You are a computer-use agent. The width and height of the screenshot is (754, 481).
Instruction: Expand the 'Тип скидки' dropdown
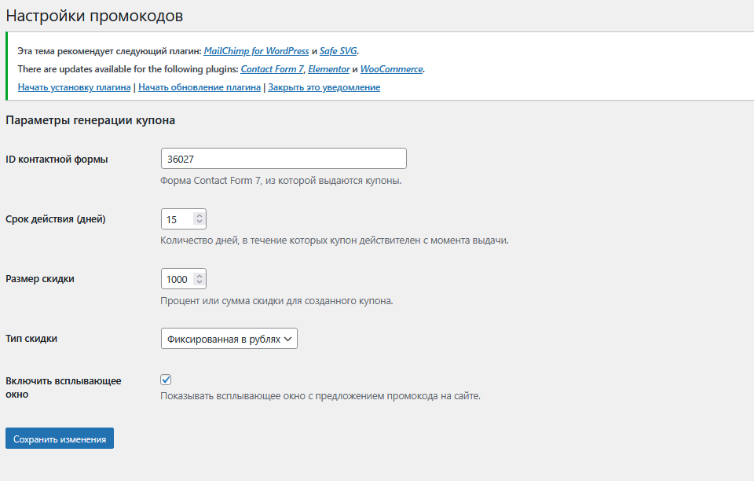(229, 339)
